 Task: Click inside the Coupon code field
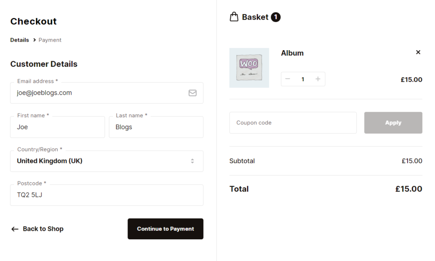click(x=293, y=122)
